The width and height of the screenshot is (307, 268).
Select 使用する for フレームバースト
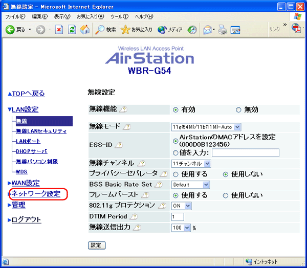(176, 195)
